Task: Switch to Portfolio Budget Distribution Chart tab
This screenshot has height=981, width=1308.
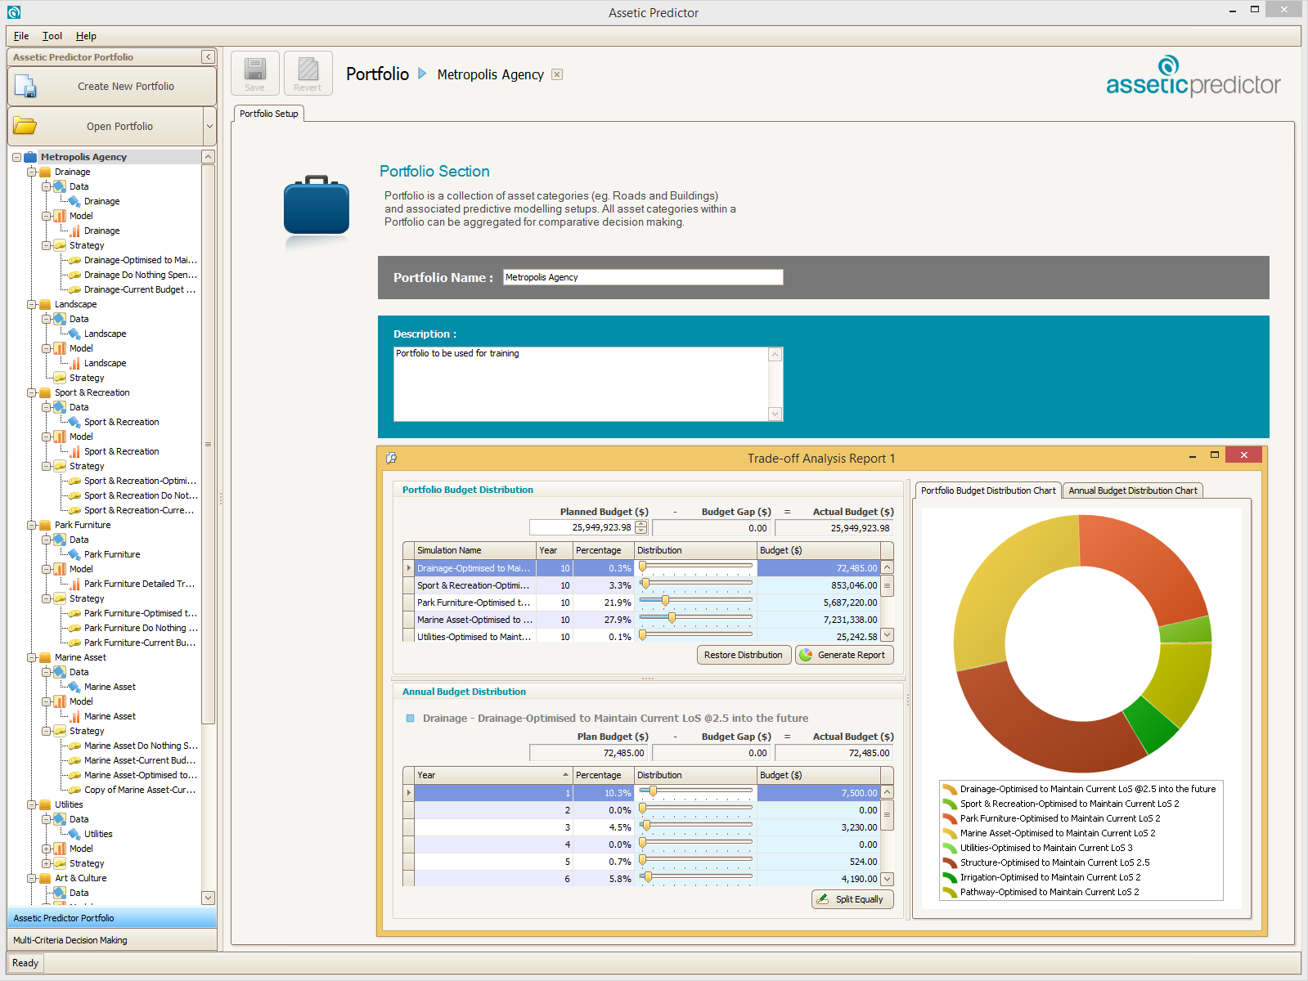Action: [988, 490]
